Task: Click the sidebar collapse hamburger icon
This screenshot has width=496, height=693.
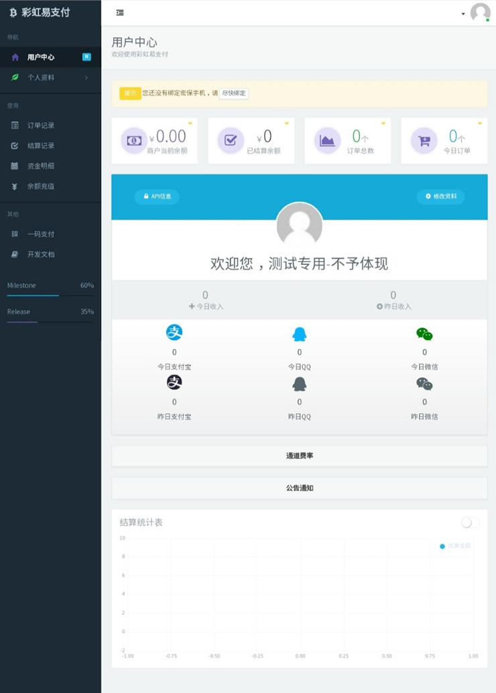Action: [120, 13]
